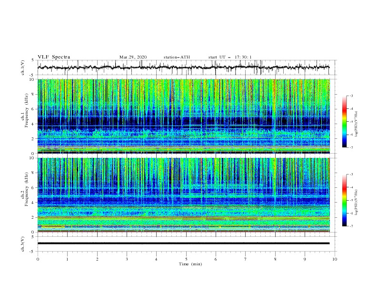Click the "VLF Spectra" title text
Screen dimensions: 377x291
click(54, 57)
